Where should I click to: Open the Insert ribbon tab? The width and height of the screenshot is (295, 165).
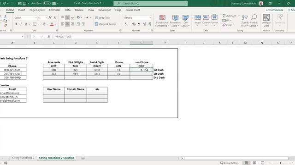pyautogui.click(x=22, y=10)
